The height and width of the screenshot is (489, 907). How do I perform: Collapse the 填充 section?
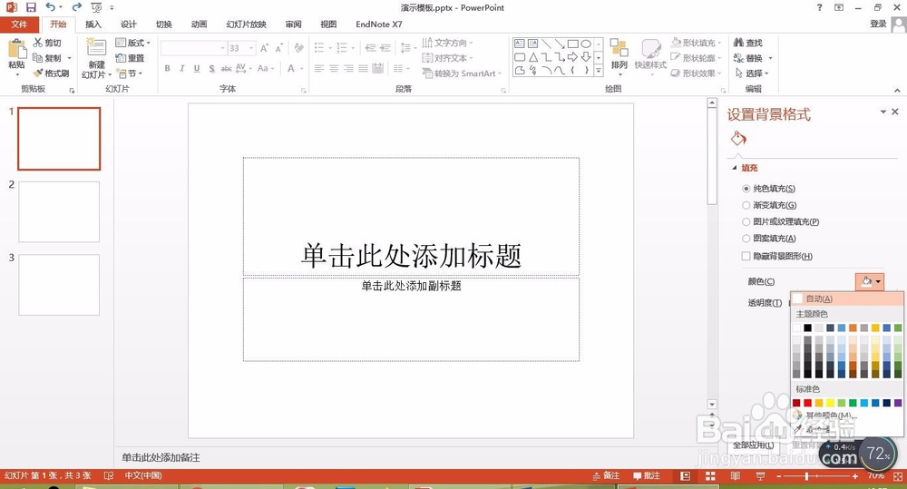click(735, 168)
